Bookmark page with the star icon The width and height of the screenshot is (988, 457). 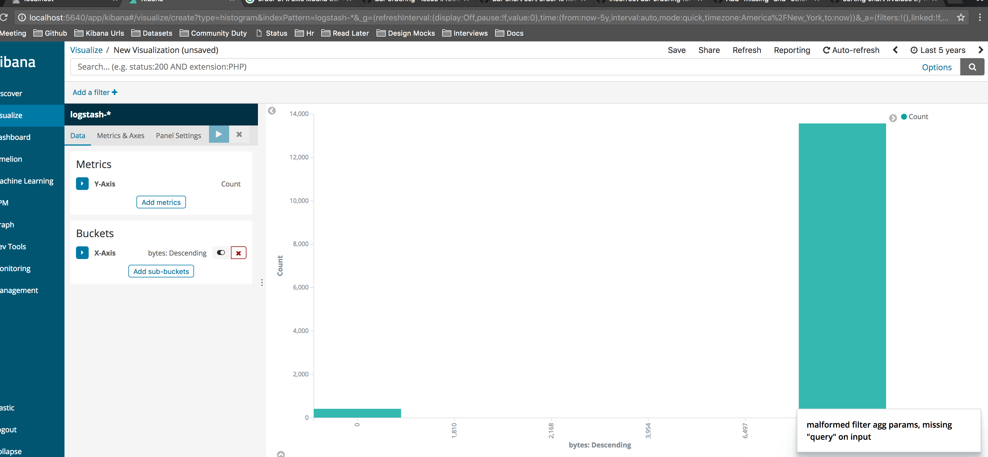click(960, 18)
